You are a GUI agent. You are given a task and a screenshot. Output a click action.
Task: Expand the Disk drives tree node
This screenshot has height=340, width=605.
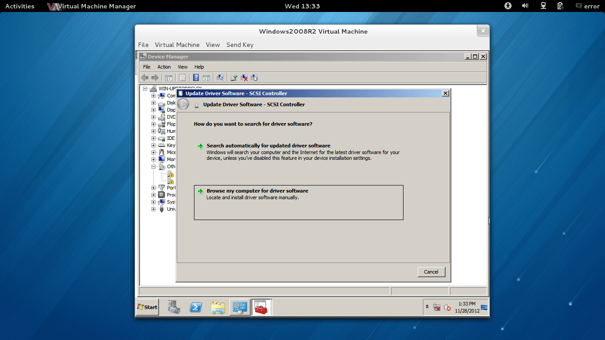click(x=154, y=103)
